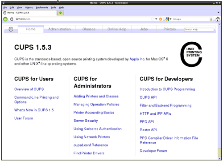Open Overview of CUPS link
This screenshot has width=223, height=161.
[29, 89]
